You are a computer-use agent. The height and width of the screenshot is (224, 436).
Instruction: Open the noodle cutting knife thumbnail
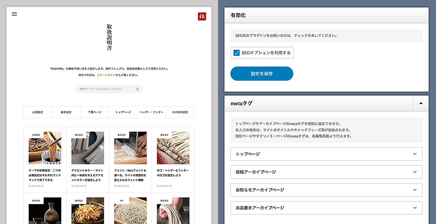[x=130, y=148]
